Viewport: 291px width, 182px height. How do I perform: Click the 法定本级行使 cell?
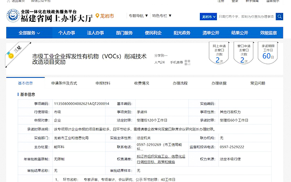tap(230, 159)
